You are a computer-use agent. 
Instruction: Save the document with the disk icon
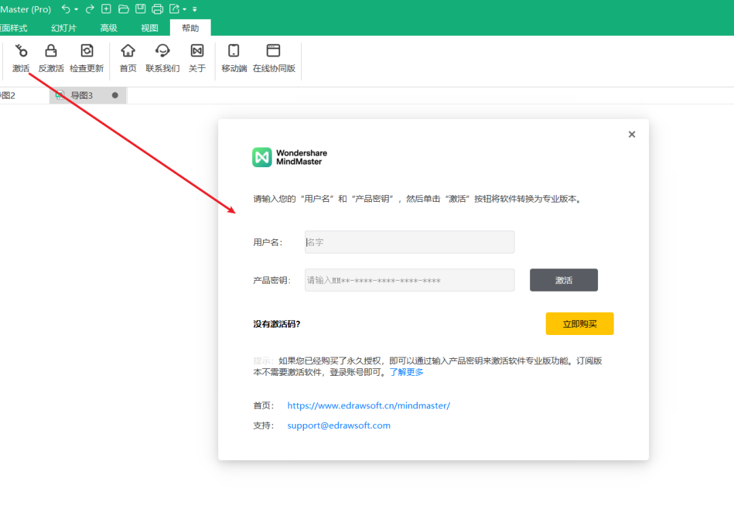(x=141, y=9)
